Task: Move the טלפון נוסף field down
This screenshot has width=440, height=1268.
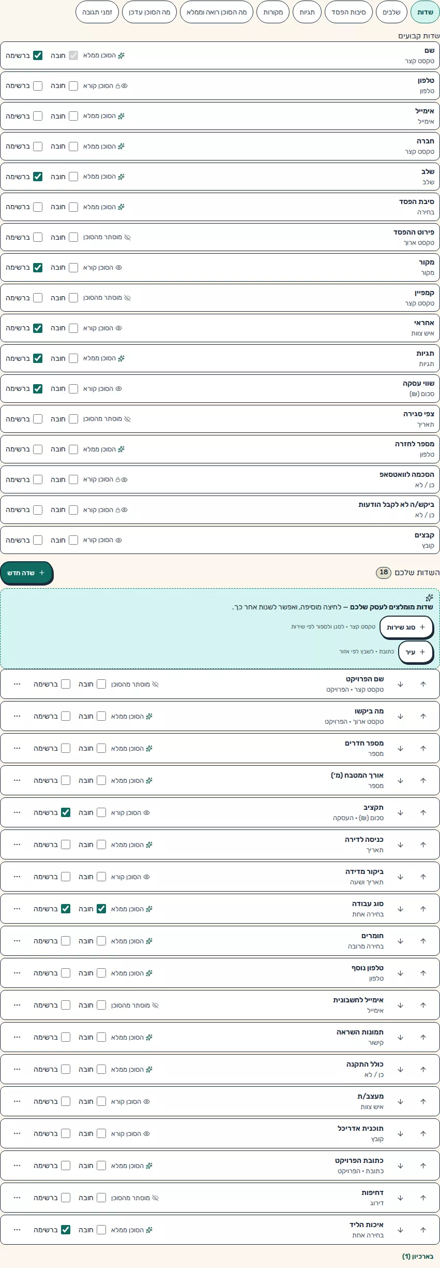Action: (401, 973)
